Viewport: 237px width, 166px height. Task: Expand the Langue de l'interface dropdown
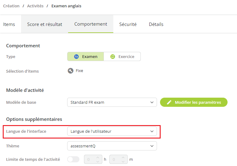pos(112,132)
